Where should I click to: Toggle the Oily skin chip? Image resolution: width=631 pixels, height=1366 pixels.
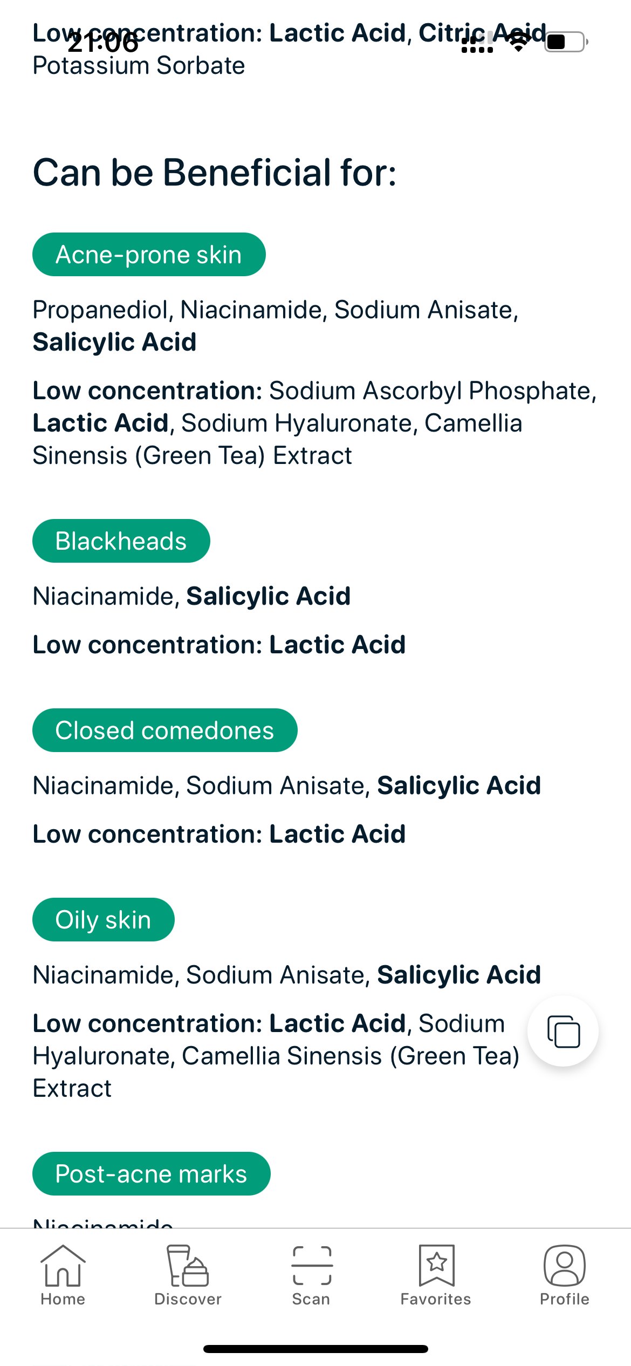coord(104,919)
